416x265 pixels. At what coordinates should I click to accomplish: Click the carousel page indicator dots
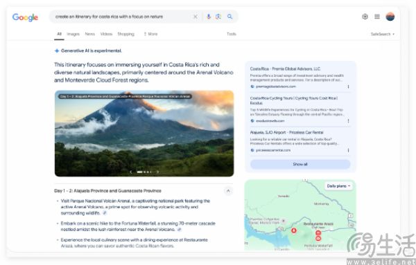pyautogui.click(x=144, y=172)
